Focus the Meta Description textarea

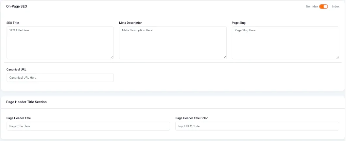coord(173,43)
